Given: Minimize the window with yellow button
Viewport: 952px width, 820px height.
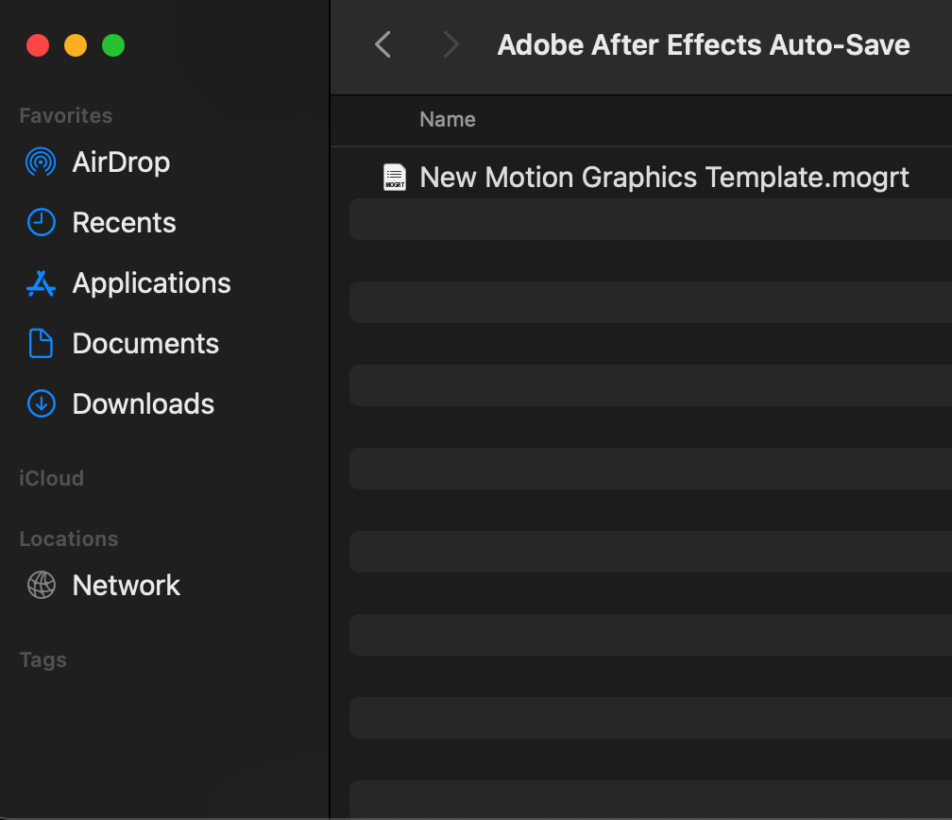Looking at the screenshot, I should 76,45.
